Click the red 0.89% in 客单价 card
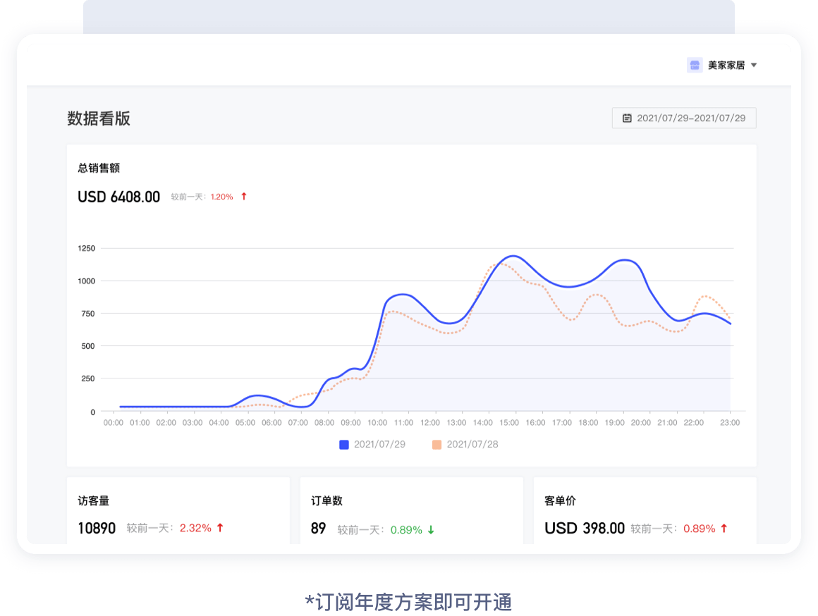This screenshot has height=616, width=818. coord(699,529)
